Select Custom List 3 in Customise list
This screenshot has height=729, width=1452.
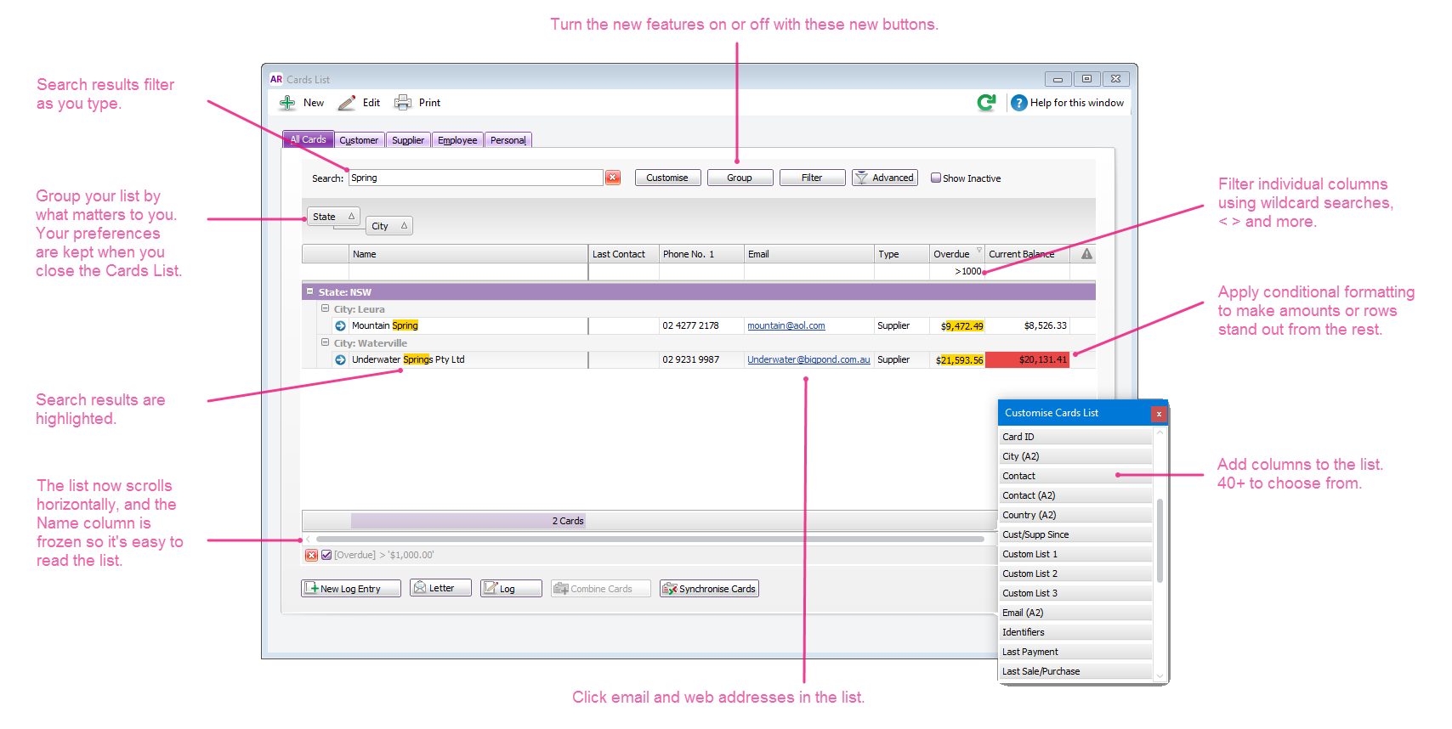point(1075,593)
